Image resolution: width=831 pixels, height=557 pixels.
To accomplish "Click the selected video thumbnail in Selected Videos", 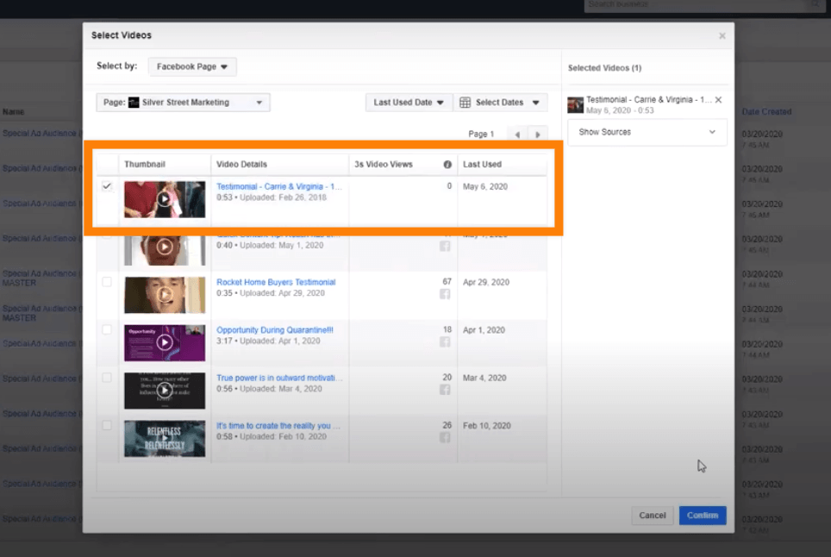I will (576, 105).
